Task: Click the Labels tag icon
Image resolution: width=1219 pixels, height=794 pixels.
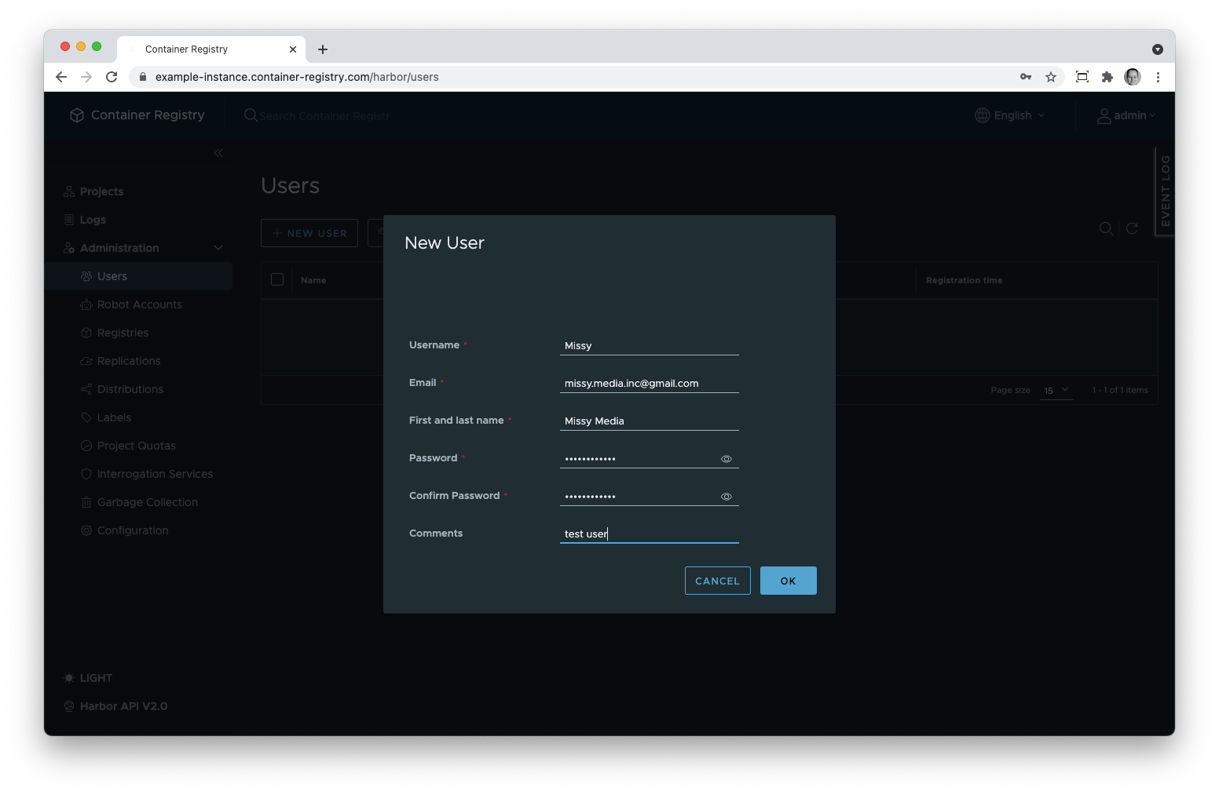Action: tap(86, 417)
